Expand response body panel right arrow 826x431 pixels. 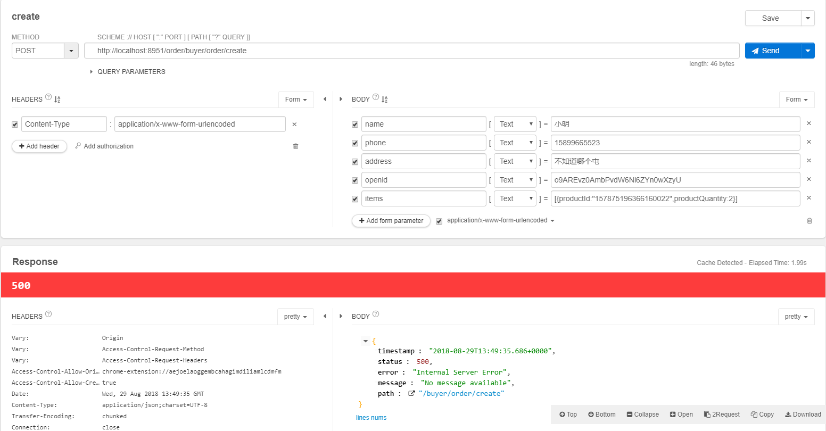341,316
